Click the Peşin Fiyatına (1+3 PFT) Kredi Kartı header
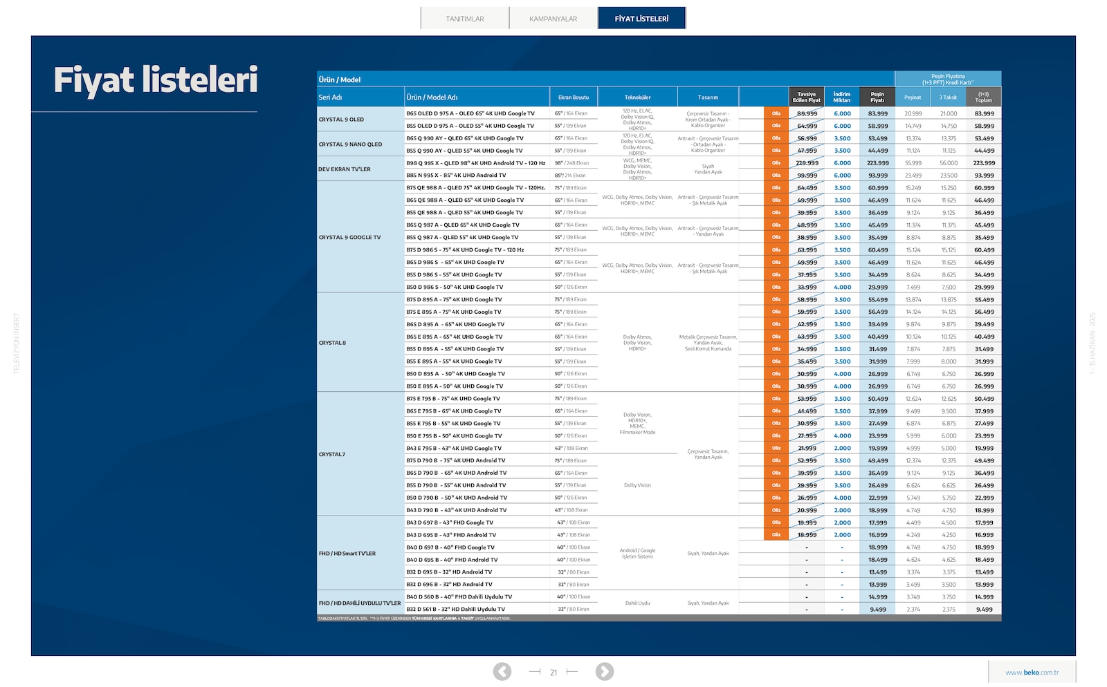1107x687 pixels. point(948,79)
